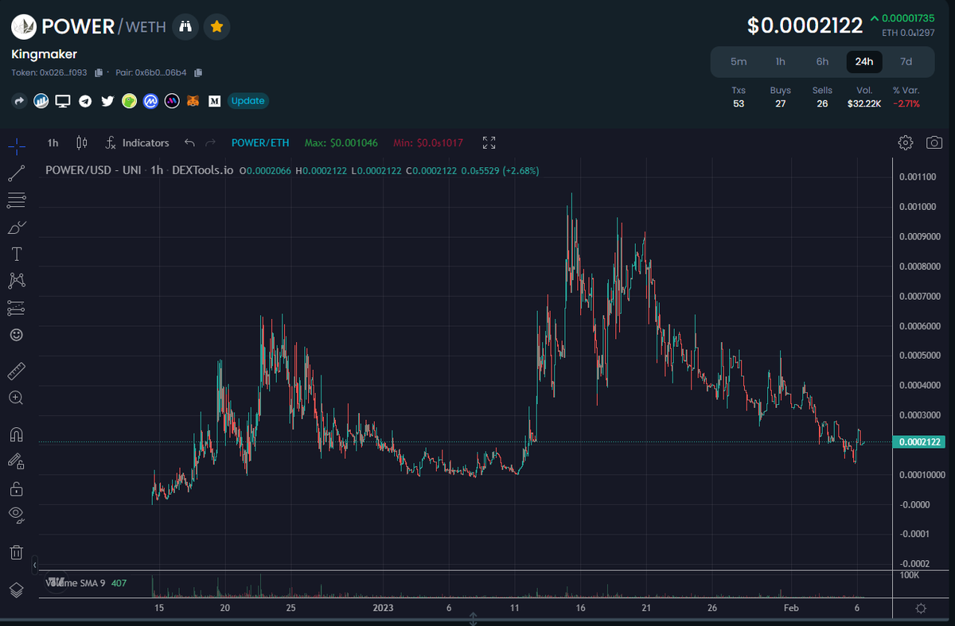955x626 pixels.
Task: Select the Trend Line drawing tool
Action: click(16, 173)
